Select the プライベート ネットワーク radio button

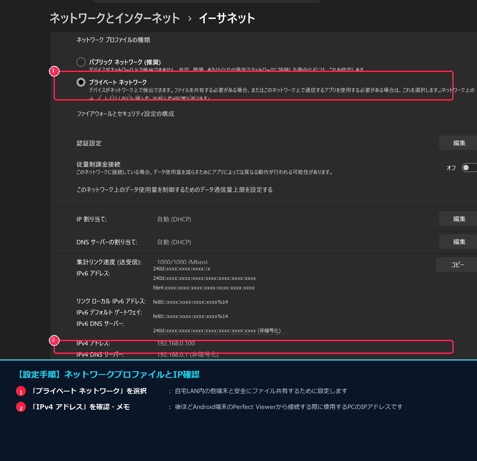pos(81,82)
